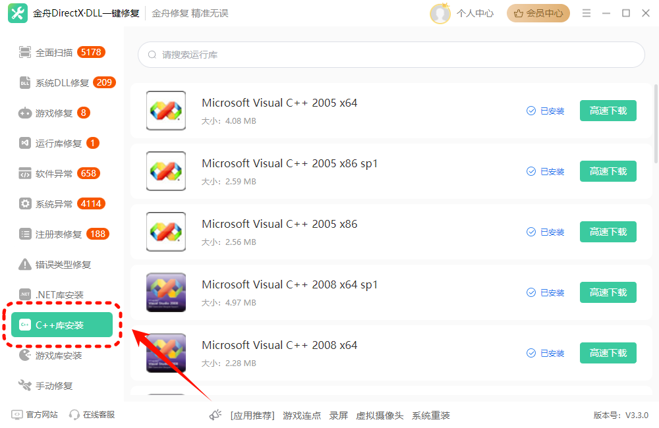Click the 系统DLL修复 DLL file icon
This screenshot has height=428, width=659.
coord(25,83)
